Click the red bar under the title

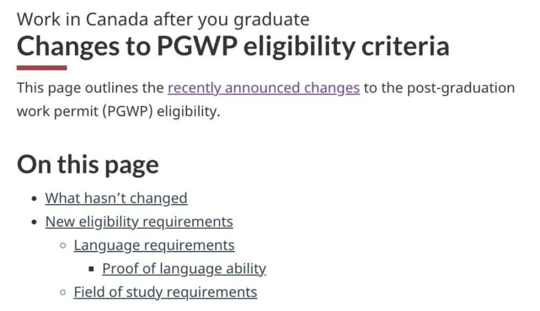pos(41,67)
